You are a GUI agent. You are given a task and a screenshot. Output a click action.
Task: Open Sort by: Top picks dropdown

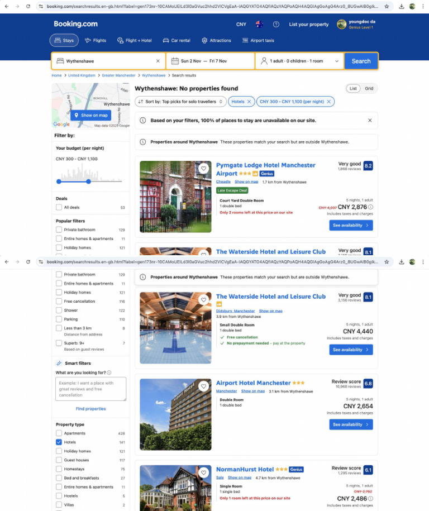pos(180,102)
